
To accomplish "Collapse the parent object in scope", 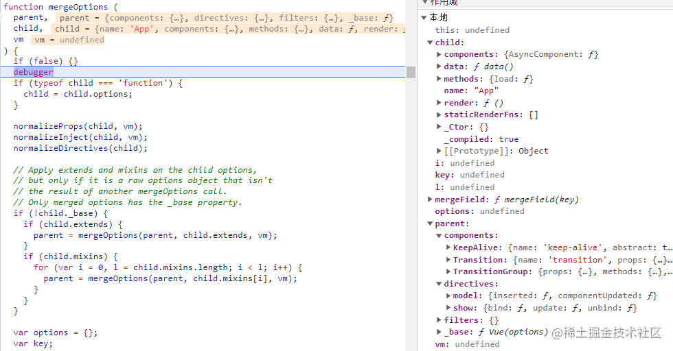I will pos(430,223).
